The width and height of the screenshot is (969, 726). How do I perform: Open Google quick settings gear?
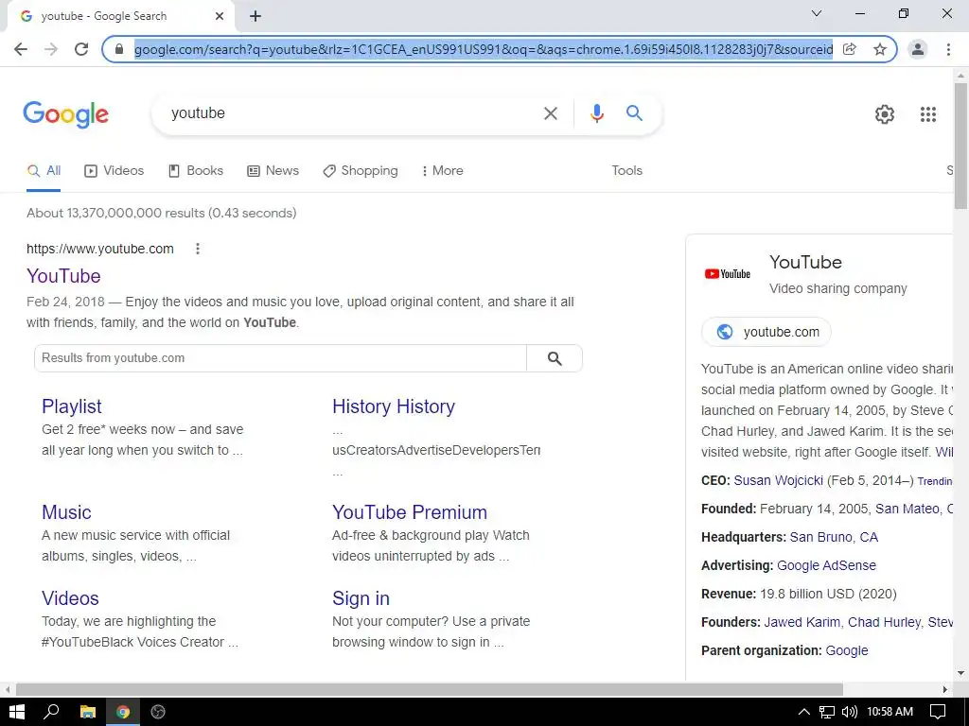885,114
